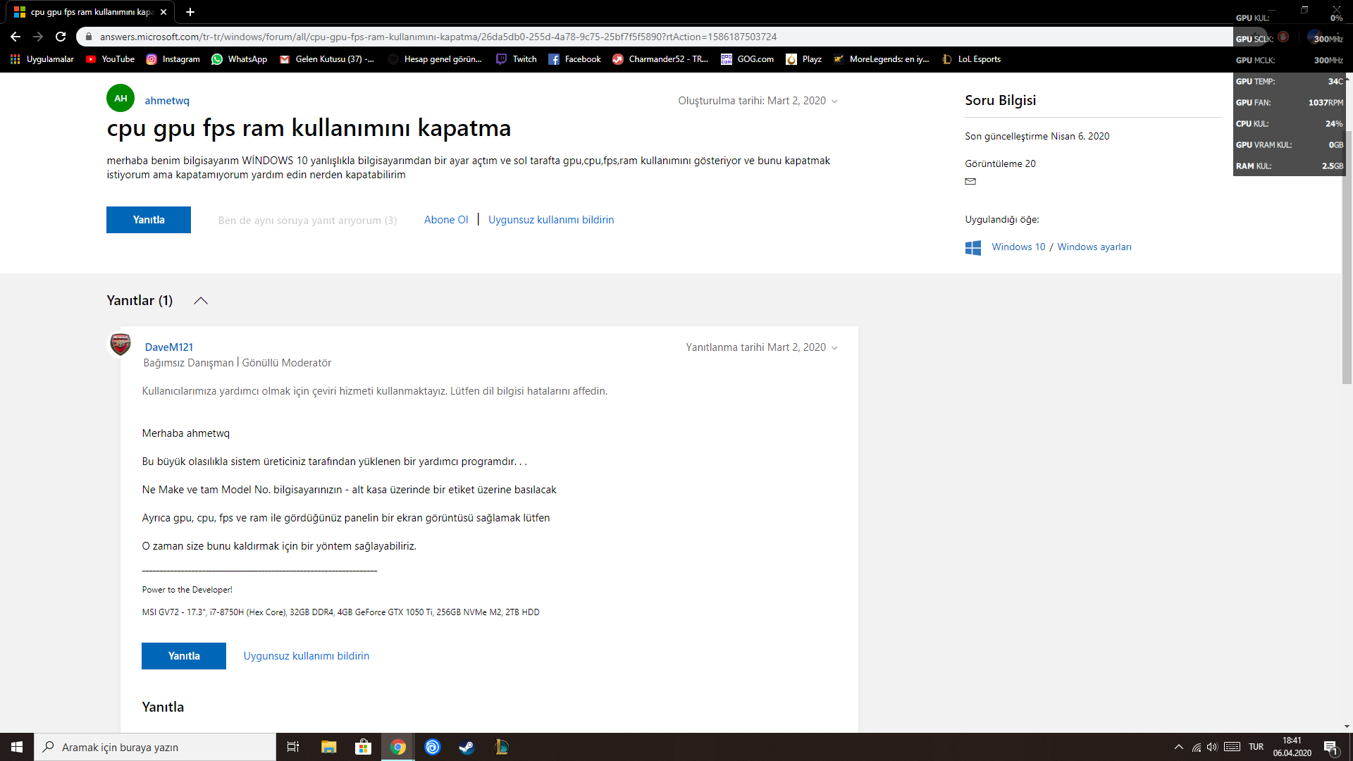The image size is (1353, 761).
Task: Click the browser reload button
Action: click(61, 37)
